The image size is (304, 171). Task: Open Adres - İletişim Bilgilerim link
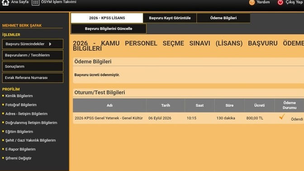pos(26,114)
